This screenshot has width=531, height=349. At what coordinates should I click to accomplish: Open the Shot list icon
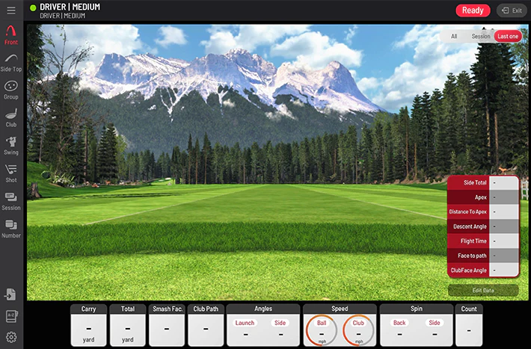coord(11,172)
